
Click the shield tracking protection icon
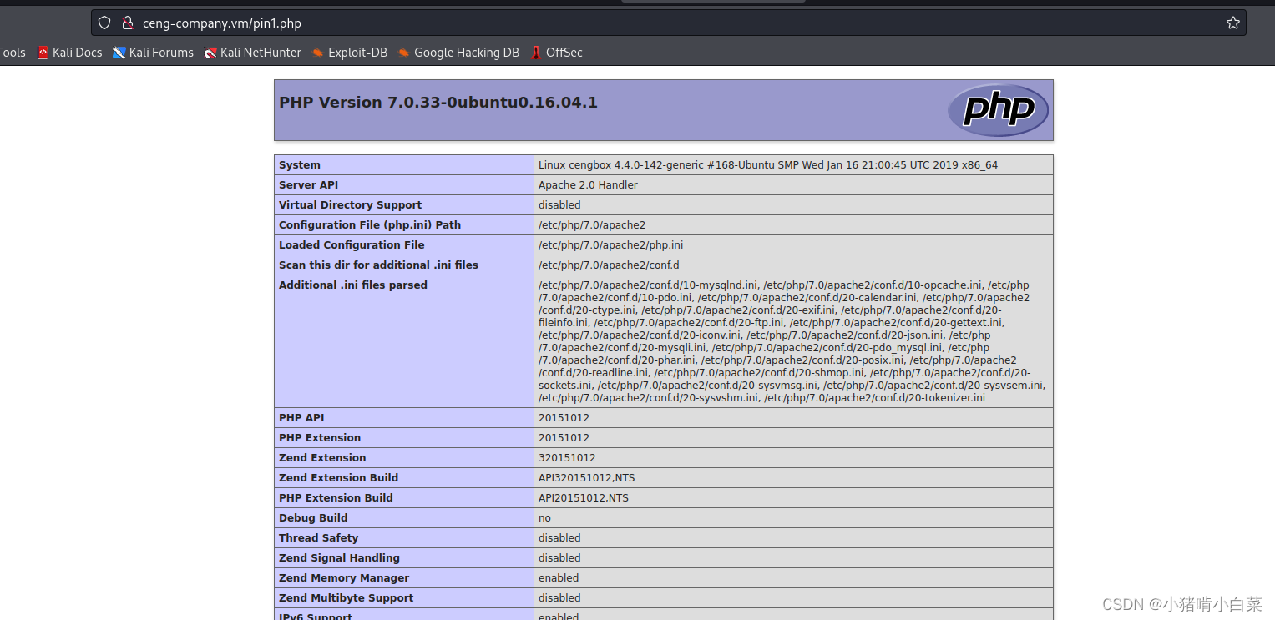[104, 23]
